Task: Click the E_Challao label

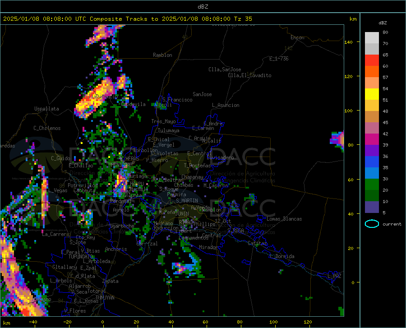Action: tap(81, 166)
